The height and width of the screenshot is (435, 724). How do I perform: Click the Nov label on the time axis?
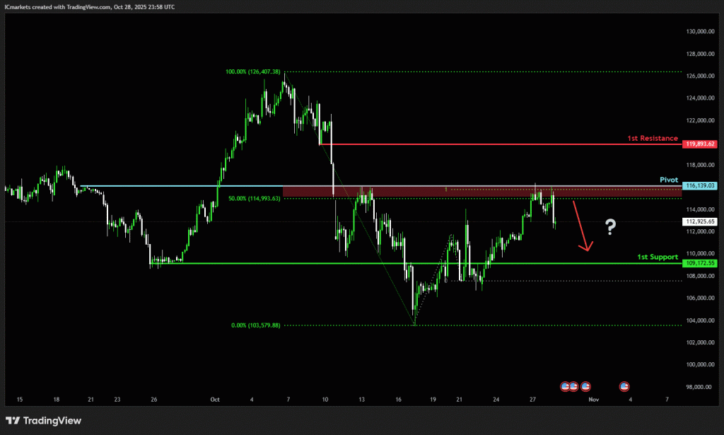point(592,400)
